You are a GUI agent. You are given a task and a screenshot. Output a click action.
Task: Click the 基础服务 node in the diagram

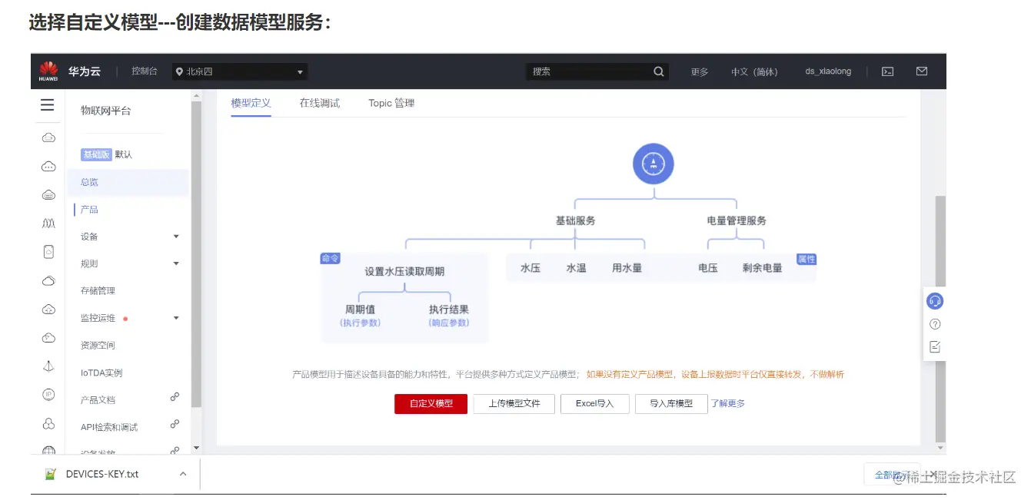coord(576,220)
